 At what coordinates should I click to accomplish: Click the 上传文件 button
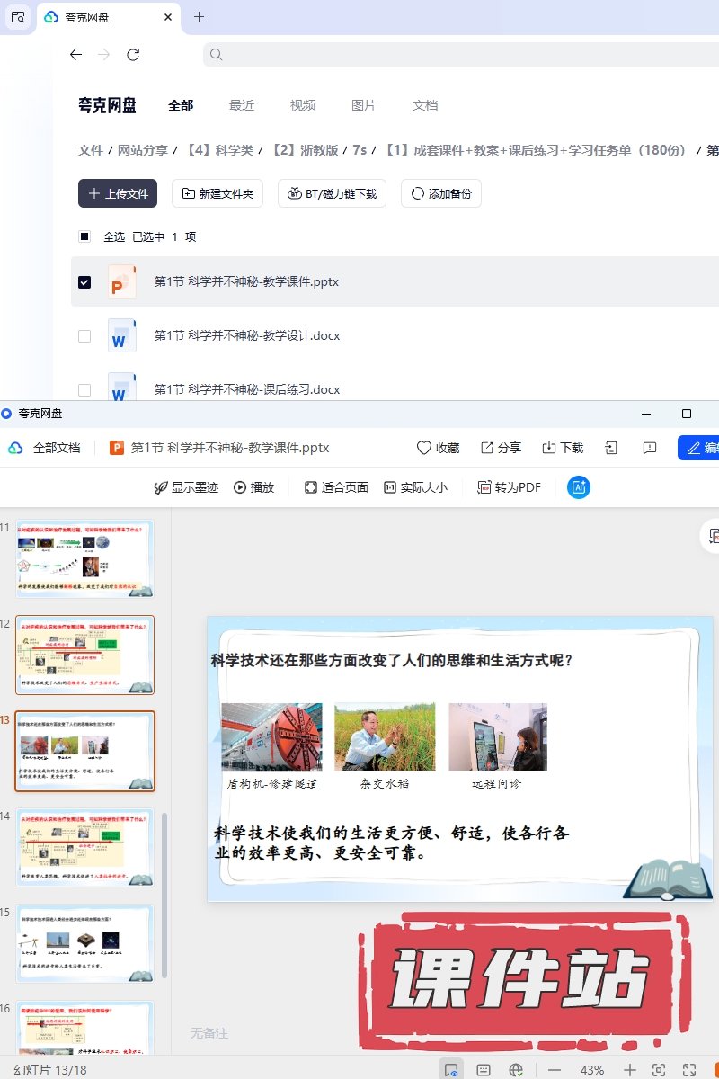click(118, 193)
